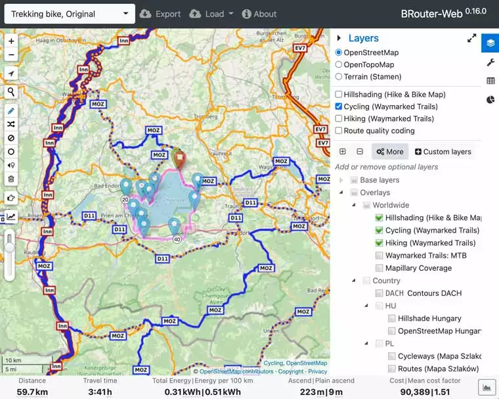Screen dimensions: 499x399
Task: Locate my position with arrow icon
Action: pos(11,74)
